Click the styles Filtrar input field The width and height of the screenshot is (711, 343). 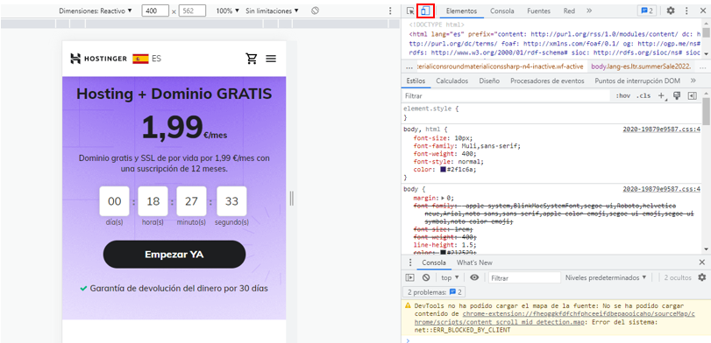506,96
